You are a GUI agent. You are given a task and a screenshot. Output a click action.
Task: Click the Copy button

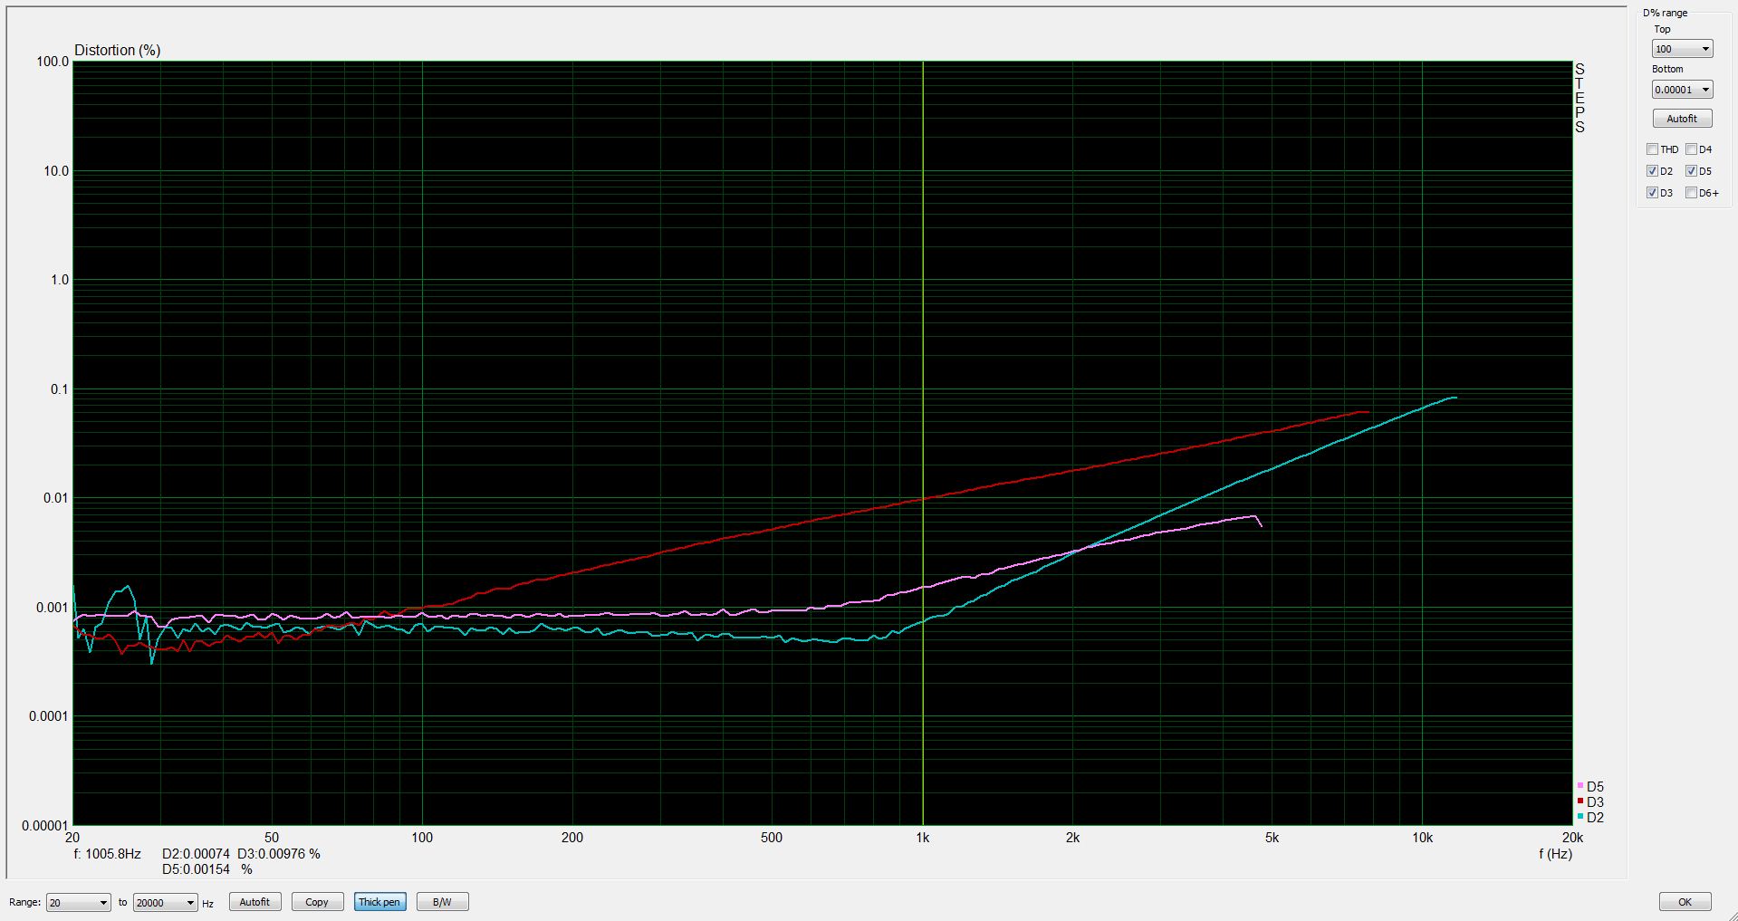coord(317,902)
